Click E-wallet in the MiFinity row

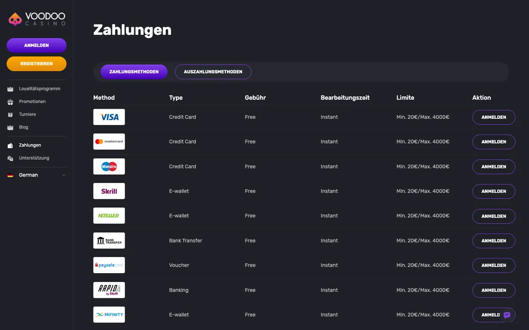point(179,315)
